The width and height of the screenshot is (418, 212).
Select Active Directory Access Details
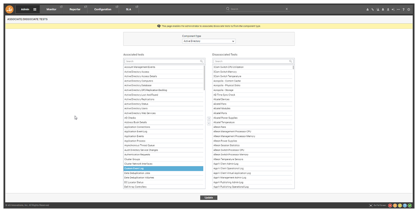coord(163,76)
